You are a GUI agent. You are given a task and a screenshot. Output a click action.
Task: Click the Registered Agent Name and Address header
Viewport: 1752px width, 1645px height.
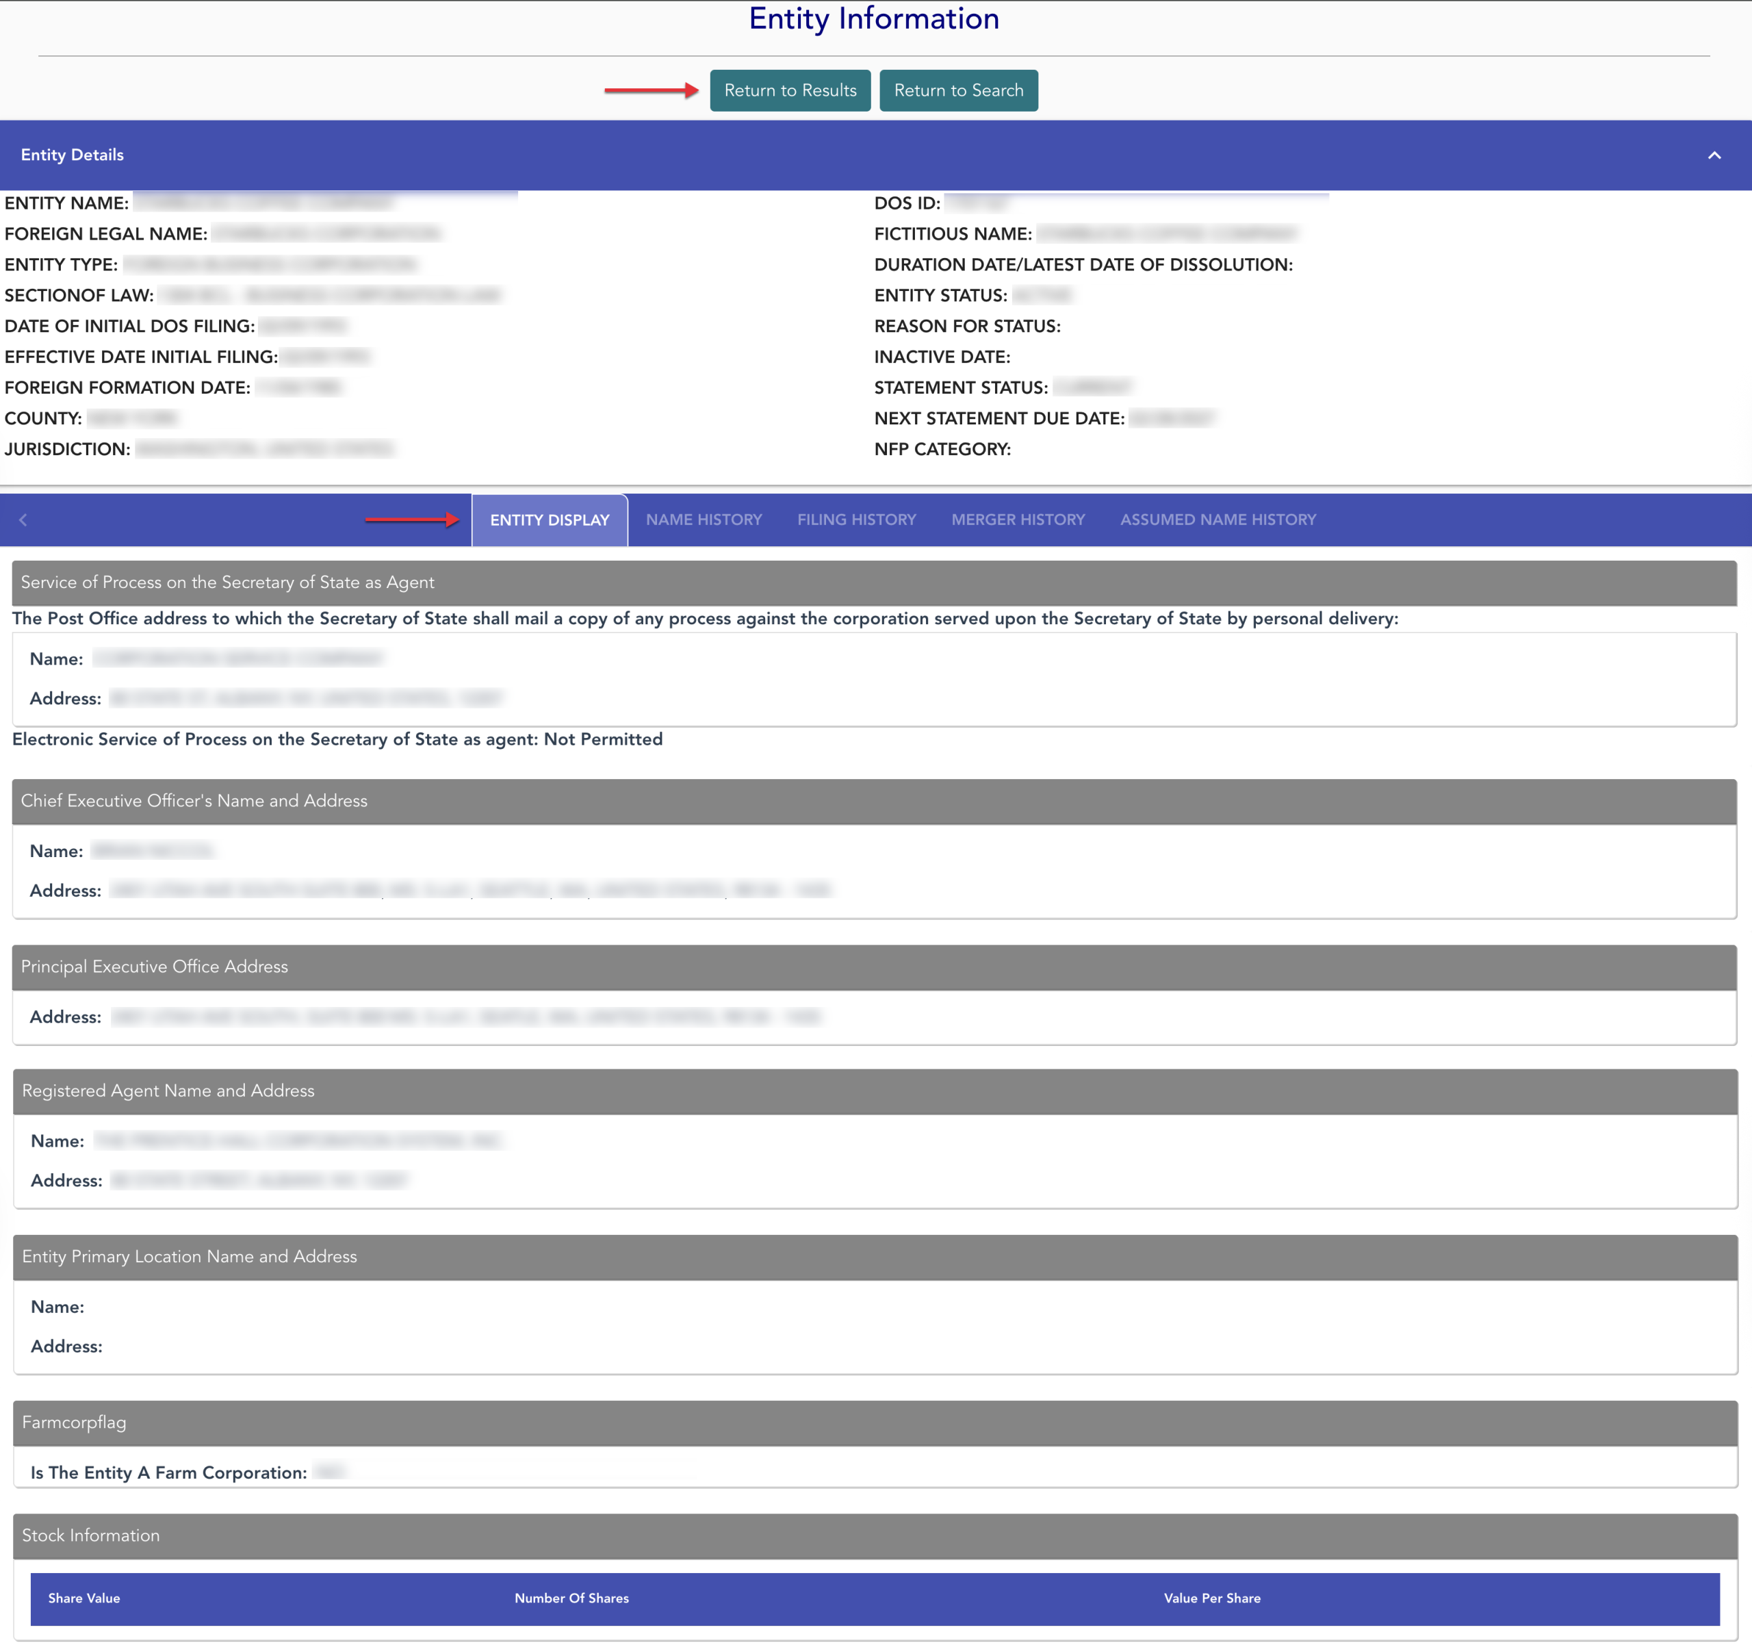click(168, 1091)
